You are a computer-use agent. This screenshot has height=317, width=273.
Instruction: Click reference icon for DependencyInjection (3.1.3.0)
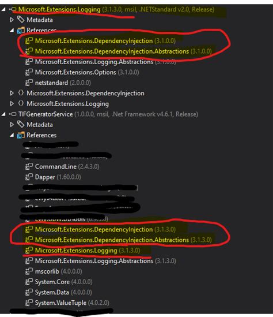pyautogui.click(x=29, y=229)
